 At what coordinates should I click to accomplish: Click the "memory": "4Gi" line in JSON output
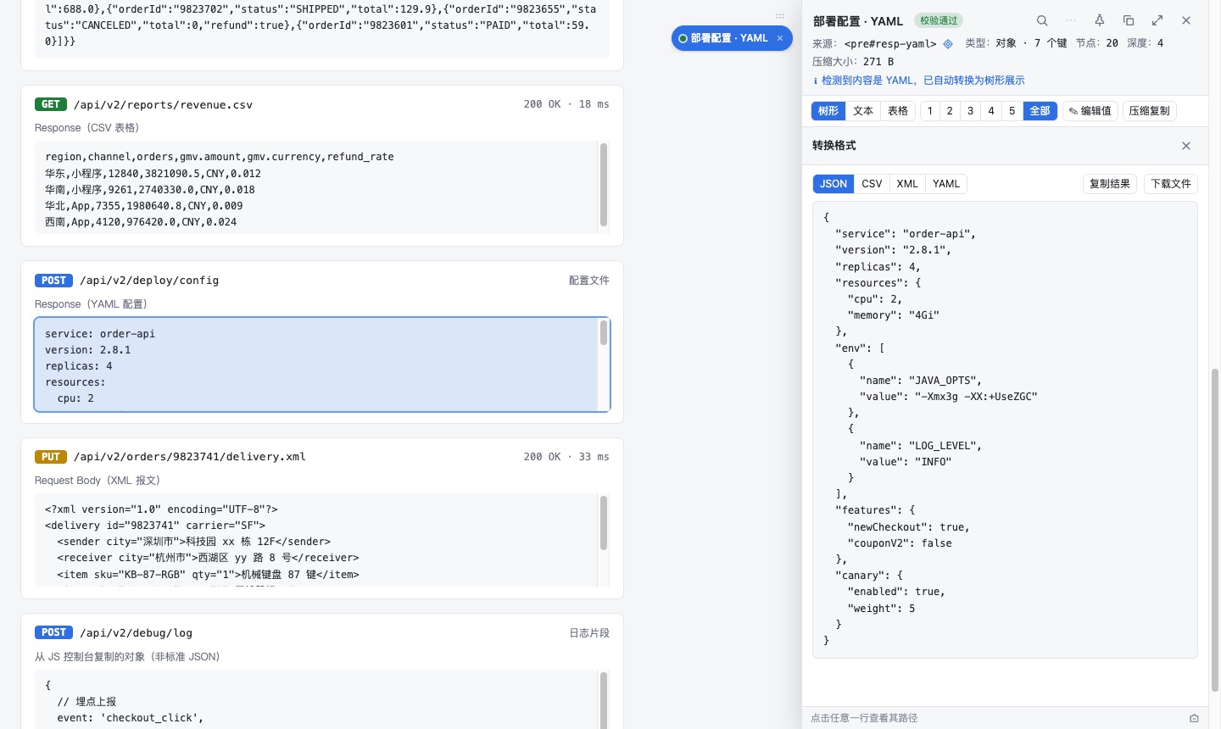(x=893, y=315)
